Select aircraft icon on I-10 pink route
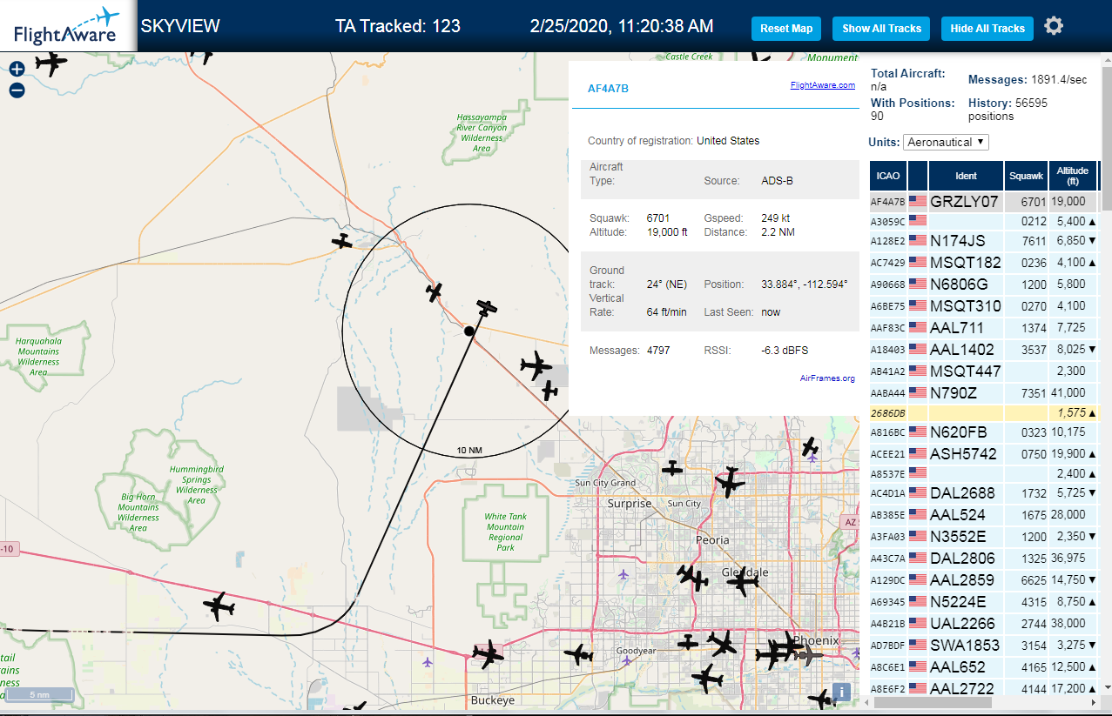Image resolution: width=1112 pixels, height=716 pixels. [x=219, y=606]
